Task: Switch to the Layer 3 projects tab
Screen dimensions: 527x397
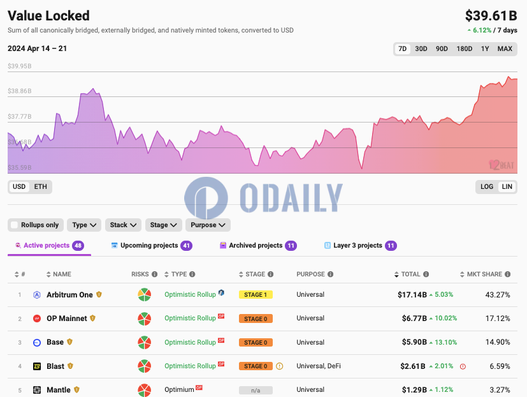Action: pyautogui.click(x=360, y=246)
